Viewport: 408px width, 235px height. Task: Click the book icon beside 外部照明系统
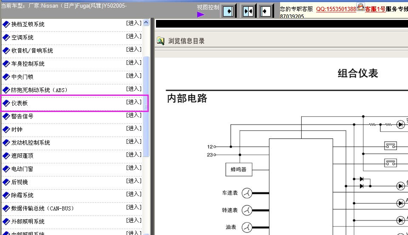6,222
